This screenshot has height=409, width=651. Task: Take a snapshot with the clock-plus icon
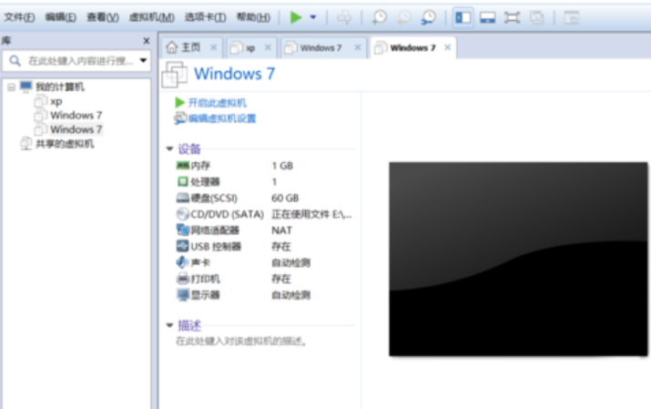[379, 17]
